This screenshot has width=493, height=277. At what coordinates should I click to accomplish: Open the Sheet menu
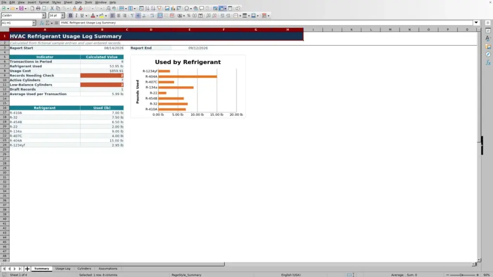[68, 2]
